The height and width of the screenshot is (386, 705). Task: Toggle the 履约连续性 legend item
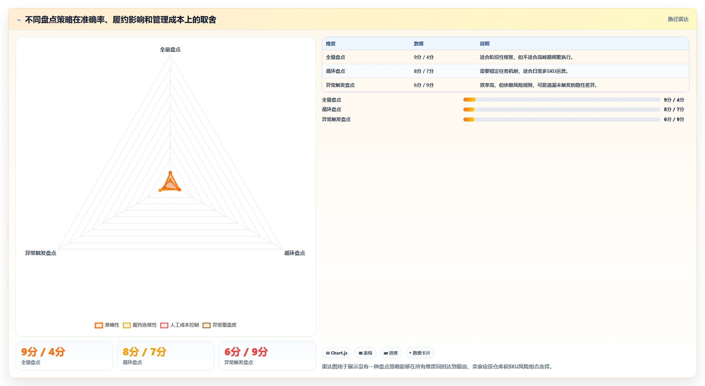[140, 325]
